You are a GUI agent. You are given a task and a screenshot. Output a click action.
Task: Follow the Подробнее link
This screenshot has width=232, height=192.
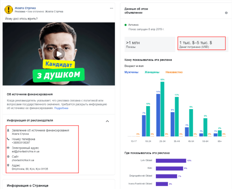(61, 108)
